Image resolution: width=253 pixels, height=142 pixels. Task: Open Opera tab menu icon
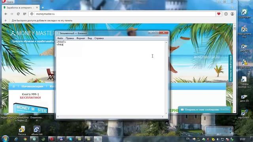tap(232, 7)
